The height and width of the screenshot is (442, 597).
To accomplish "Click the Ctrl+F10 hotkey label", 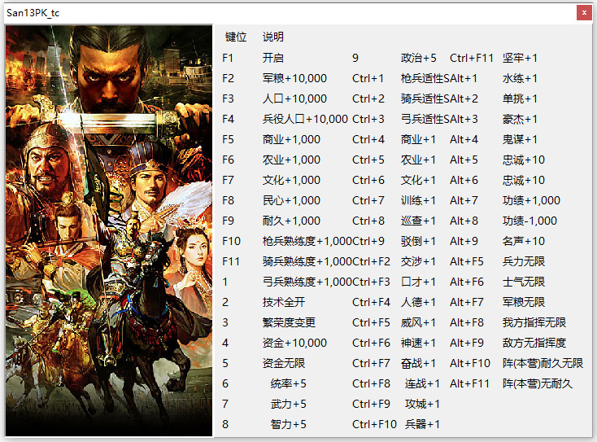I will 374,424.
